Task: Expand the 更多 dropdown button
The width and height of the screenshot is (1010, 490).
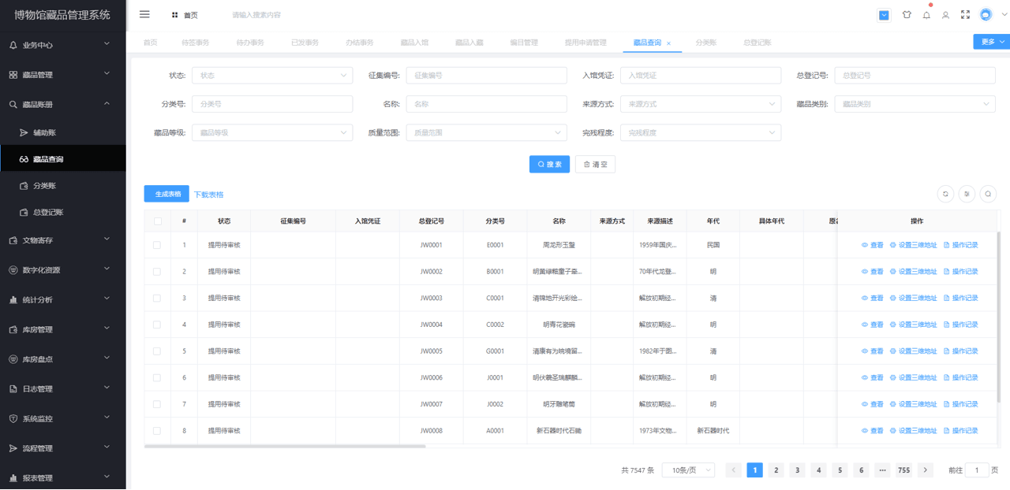Action: 991,42
